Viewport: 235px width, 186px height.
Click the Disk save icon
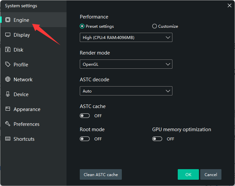pyautogui.click(x=8, y=50)
